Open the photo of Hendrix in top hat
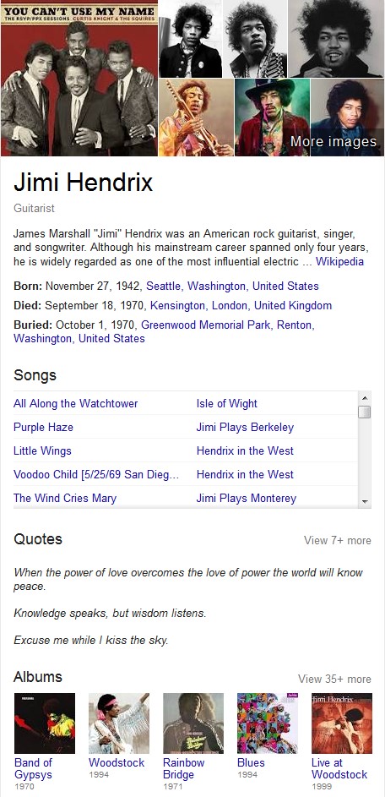This screenshot has height=797, width=385. click(272, 117)
